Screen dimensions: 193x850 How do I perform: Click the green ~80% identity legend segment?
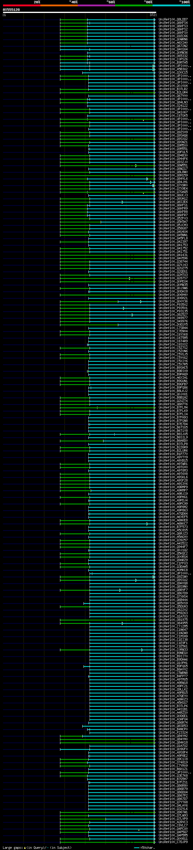point(134,5)
